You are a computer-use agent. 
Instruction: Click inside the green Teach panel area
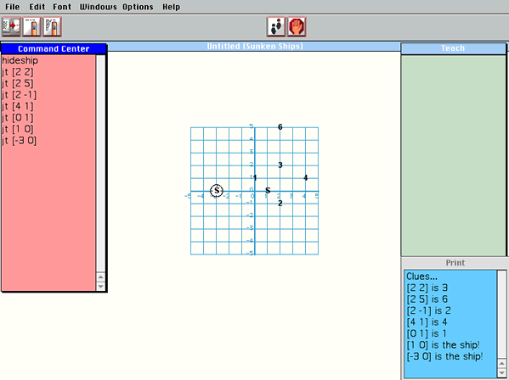pos(453,155)
